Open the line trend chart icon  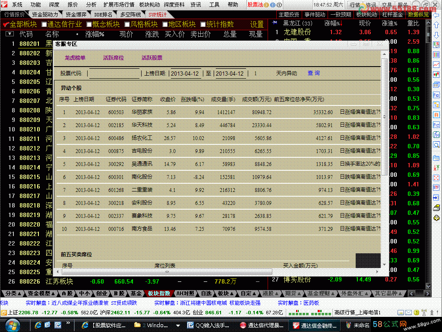[436, 65]
